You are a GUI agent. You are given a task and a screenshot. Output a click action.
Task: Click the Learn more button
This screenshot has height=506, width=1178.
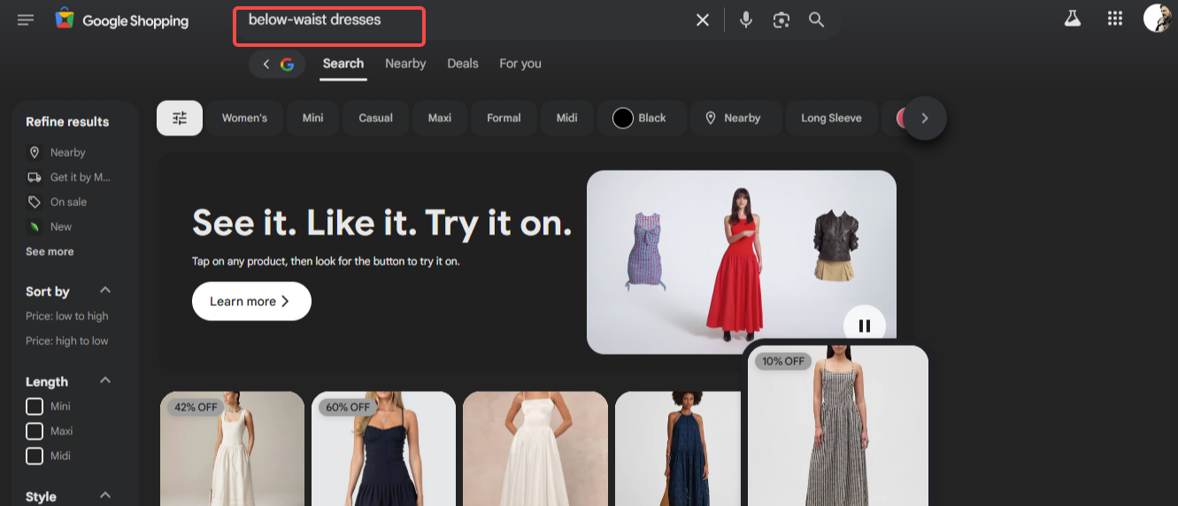click(x=251, y=302)
